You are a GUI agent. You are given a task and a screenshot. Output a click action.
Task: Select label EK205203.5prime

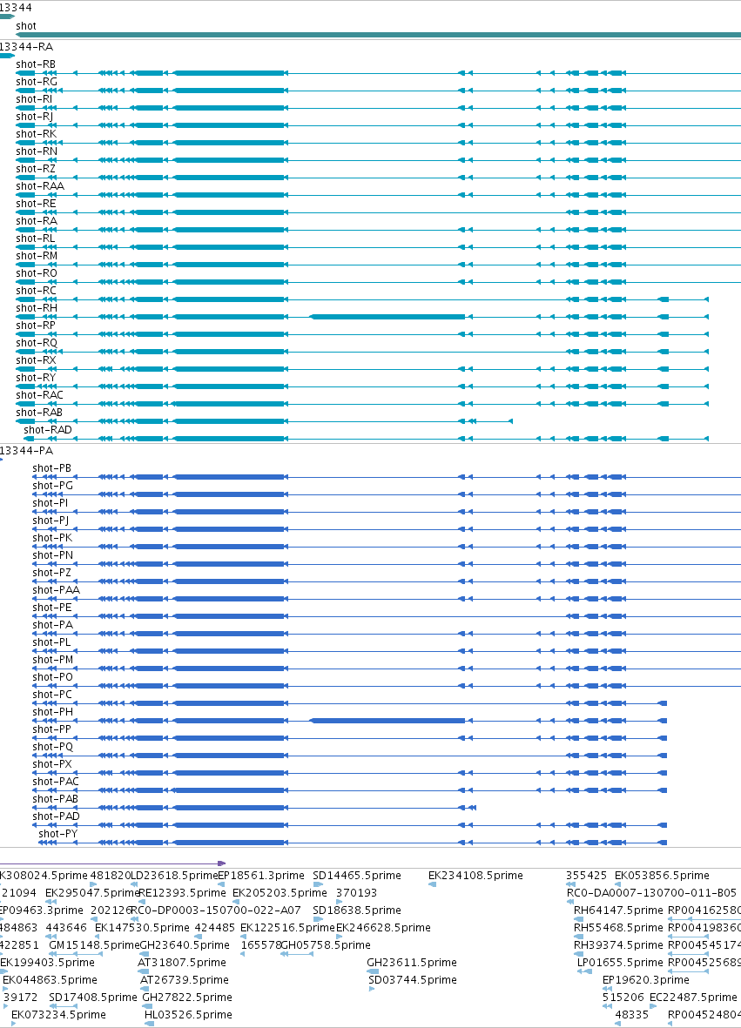coord(280,893)
